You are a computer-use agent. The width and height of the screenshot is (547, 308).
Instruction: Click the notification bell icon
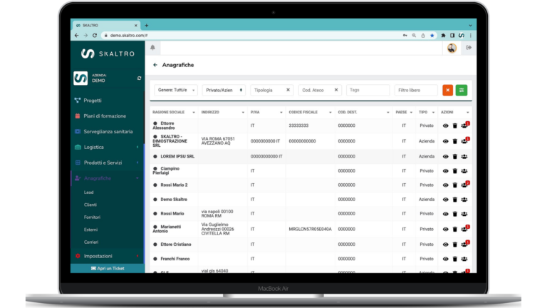click(153, 48)
